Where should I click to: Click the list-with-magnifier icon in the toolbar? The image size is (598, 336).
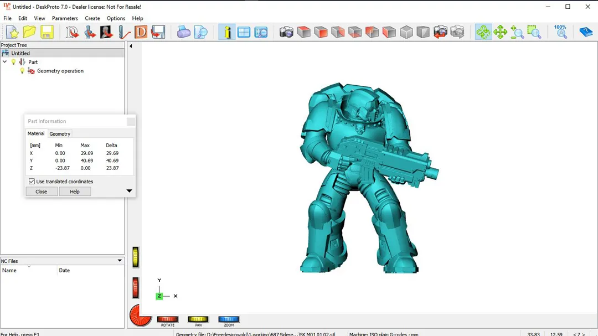(261, 32)
